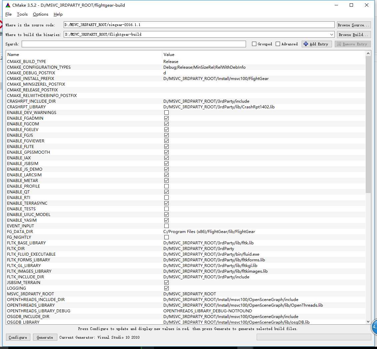The width and height of the screenshot is (377, 349).
Task: Click the Browse Source button
Action: (354, 25)
